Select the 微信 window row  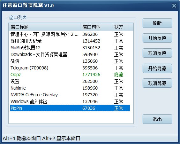point(70,61)
